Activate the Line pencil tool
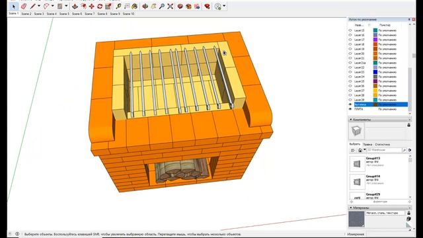The width and height of the screenshot is (423, 238). (33, 6)
